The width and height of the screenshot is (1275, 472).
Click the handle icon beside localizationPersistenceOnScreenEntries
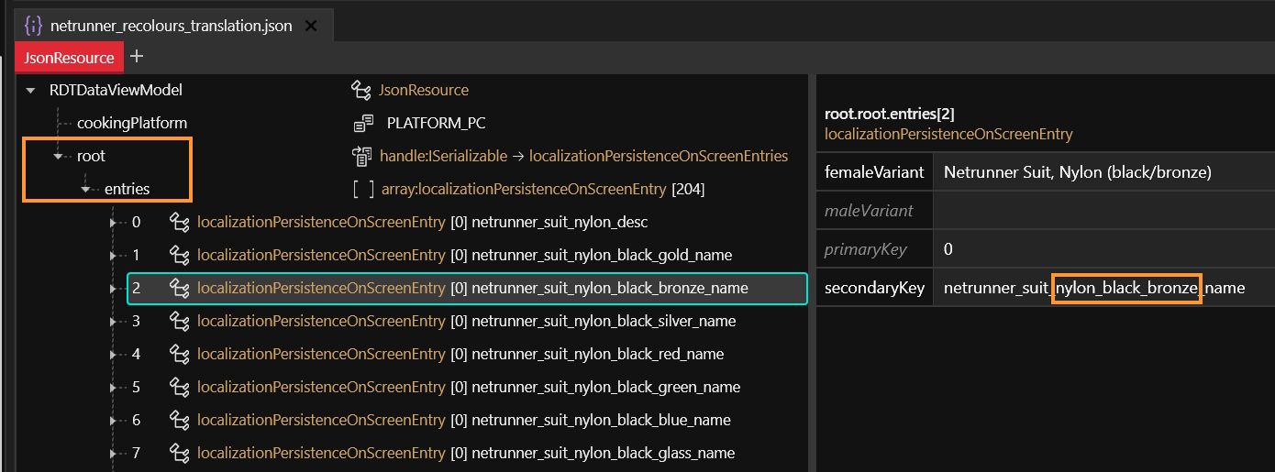[x=360, y=156]
